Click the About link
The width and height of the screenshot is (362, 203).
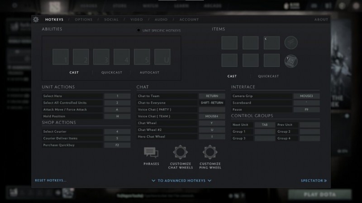point(321,19)
